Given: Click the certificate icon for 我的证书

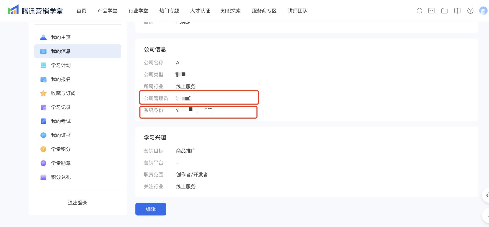Looking at the screenshot, I should [43, 135].
